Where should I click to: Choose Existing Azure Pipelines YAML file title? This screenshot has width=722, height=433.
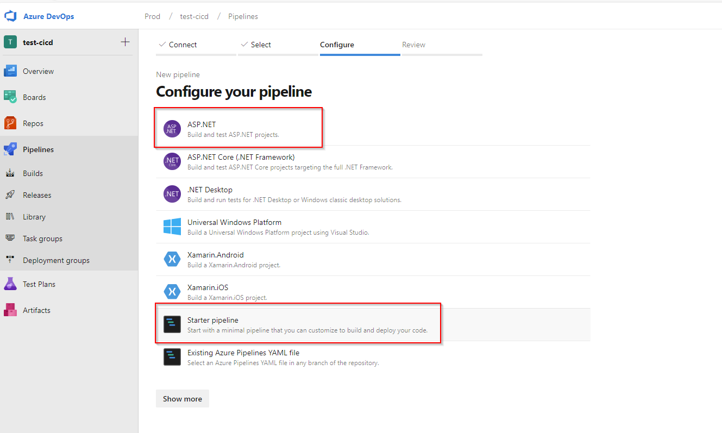(243, 353)
